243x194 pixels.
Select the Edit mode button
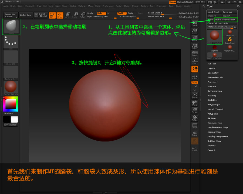pos(52,15)
